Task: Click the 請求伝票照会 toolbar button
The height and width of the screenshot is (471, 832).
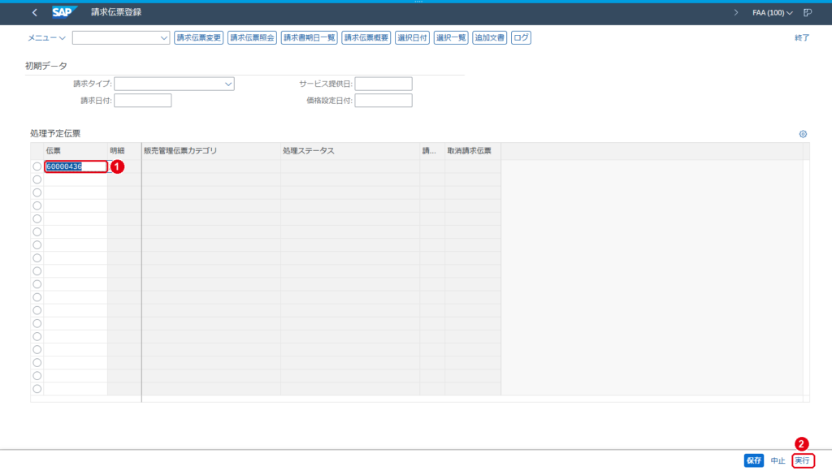Action: pyautogui.click(x=252, y=37)
